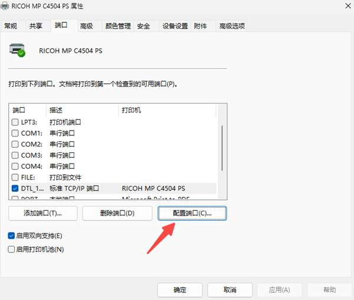354x300 pixels.
Task: Click the printer icon in title bar
Action: click(5, 6)
